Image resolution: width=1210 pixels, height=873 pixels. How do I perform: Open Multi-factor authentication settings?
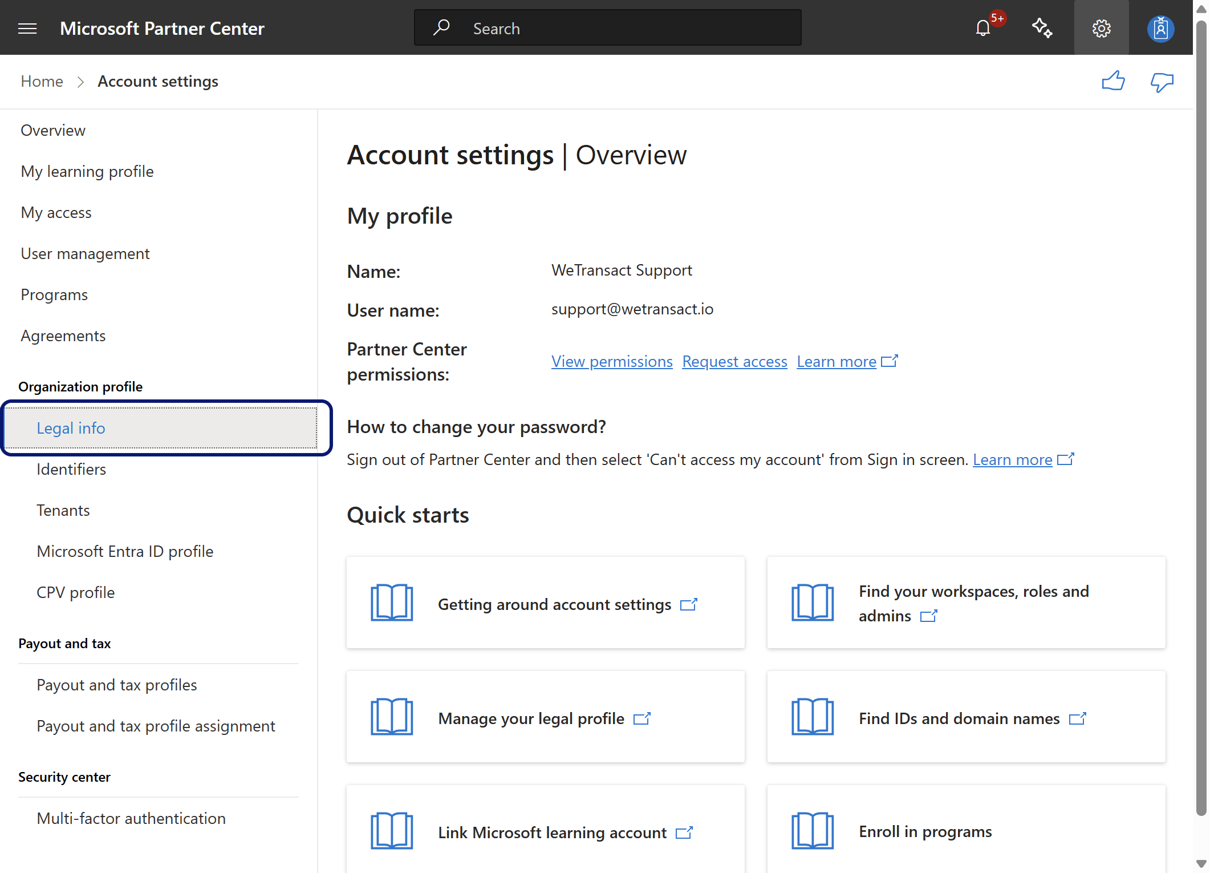131,819
